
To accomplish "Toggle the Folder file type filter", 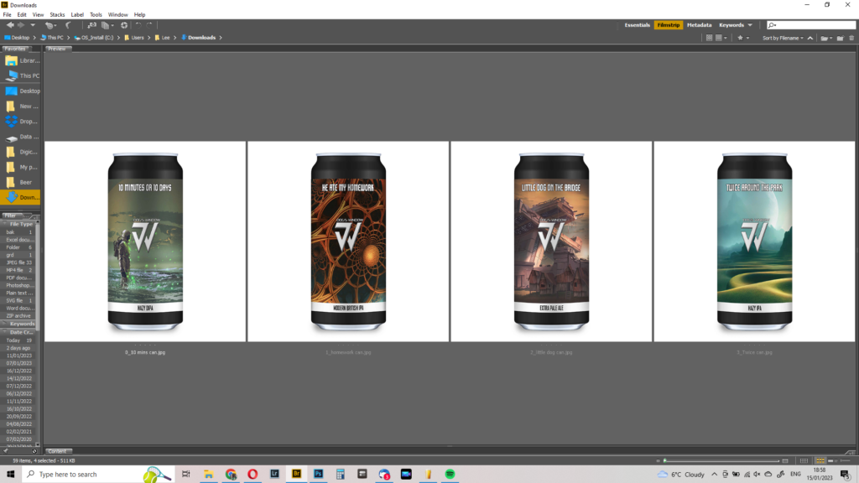I will [18, 247].
